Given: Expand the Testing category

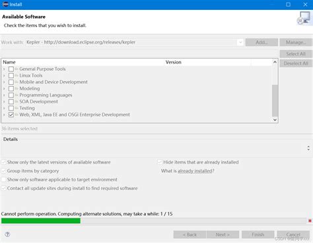Looking at the screenshot, I should click(4, 108).
